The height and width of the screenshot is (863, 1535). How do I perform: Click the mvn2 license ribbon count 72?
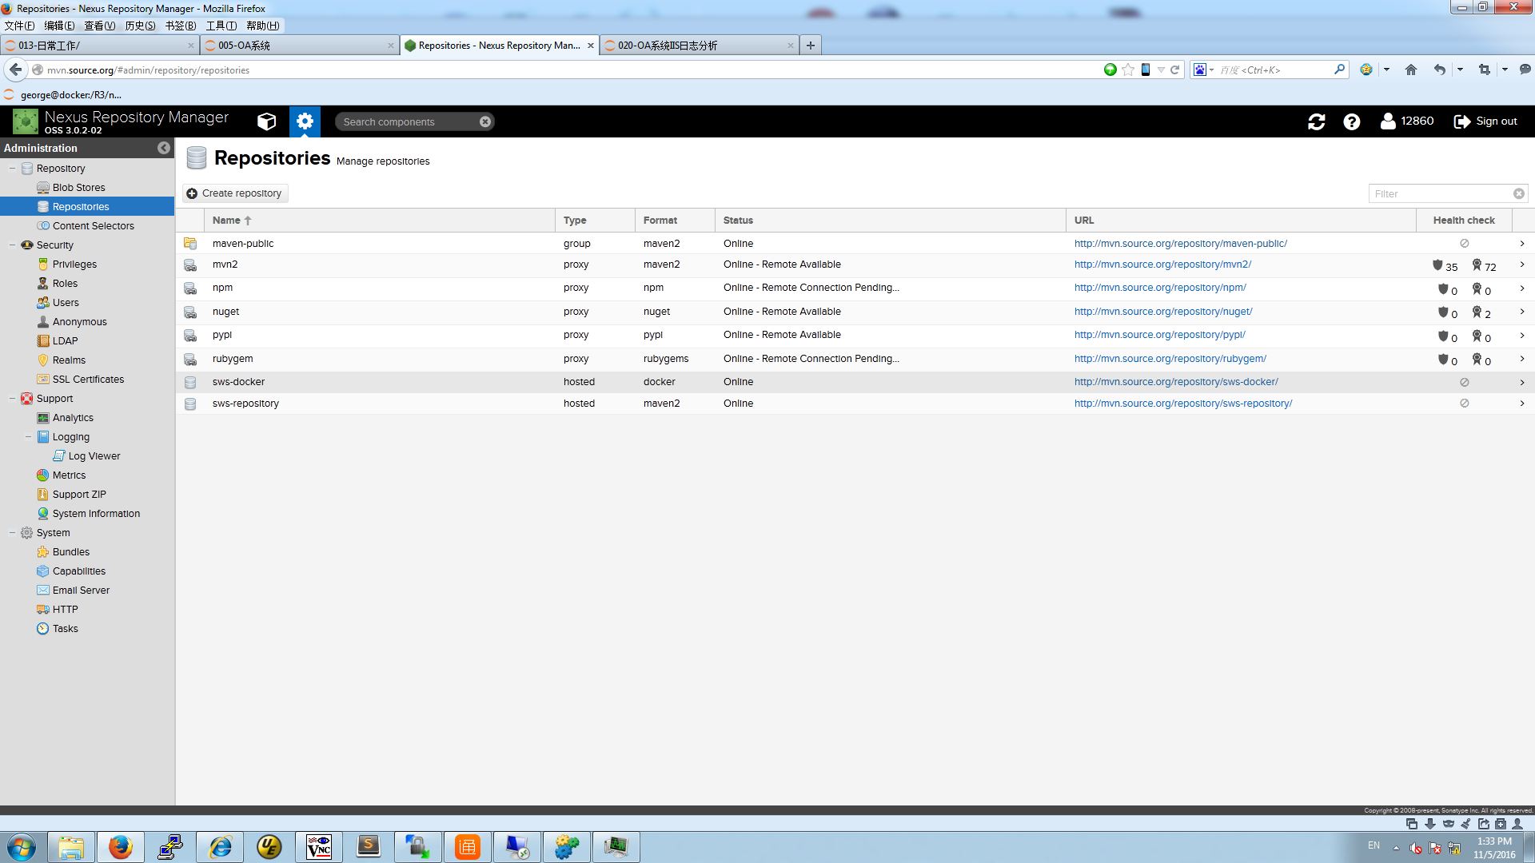1484,265
